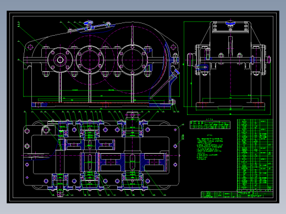Select the inspection cover atop gearbox front view
Screen dimensions: 286x214
(90, 27)
